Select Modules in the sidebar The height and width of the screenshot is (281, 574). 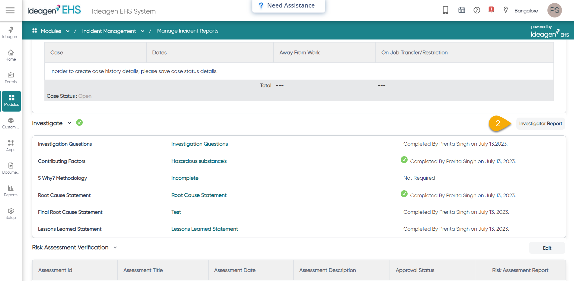coord(11,101)
